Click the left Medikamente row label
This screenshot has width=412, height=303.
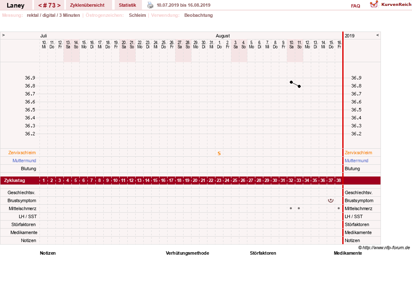24,232
